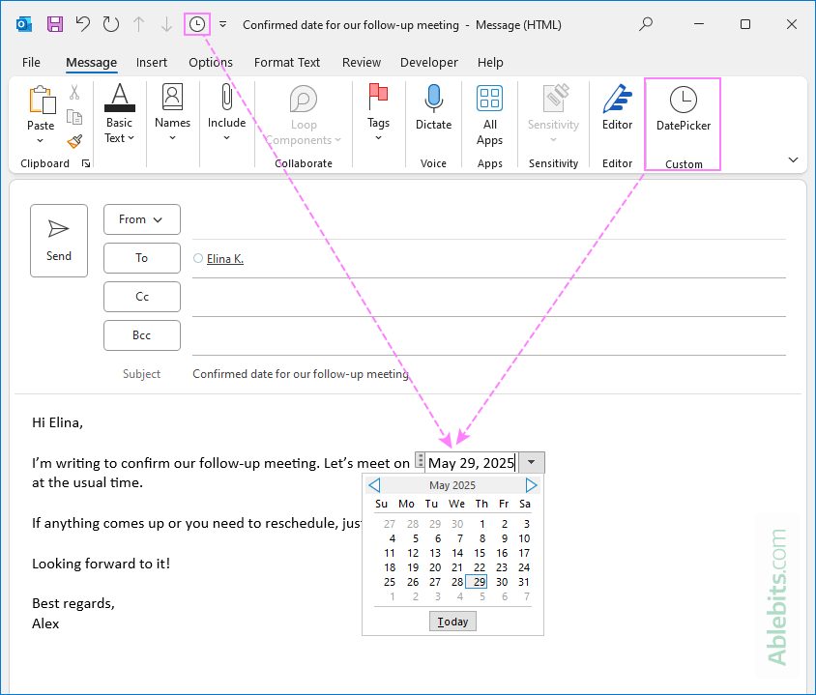Select the Elina K. recipient
The image size is (816, 695).
click(x=225, y=258)
